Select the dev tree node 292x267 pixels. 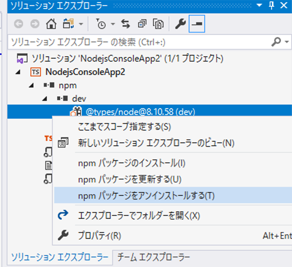tap(79, 99)
